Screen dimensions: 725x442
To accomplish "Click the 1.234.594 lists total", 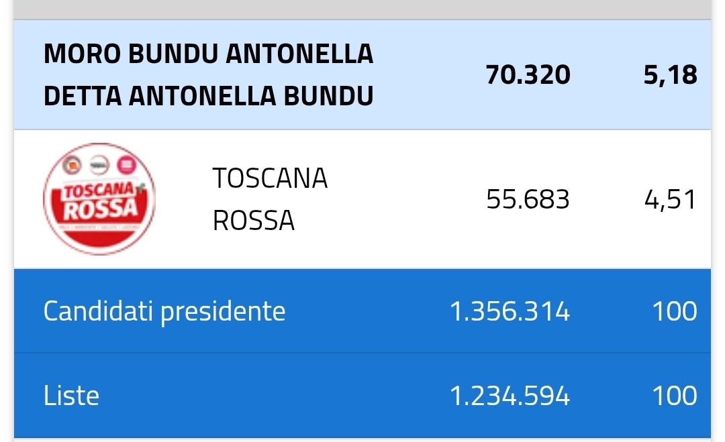I will click(x=510, y=396).
